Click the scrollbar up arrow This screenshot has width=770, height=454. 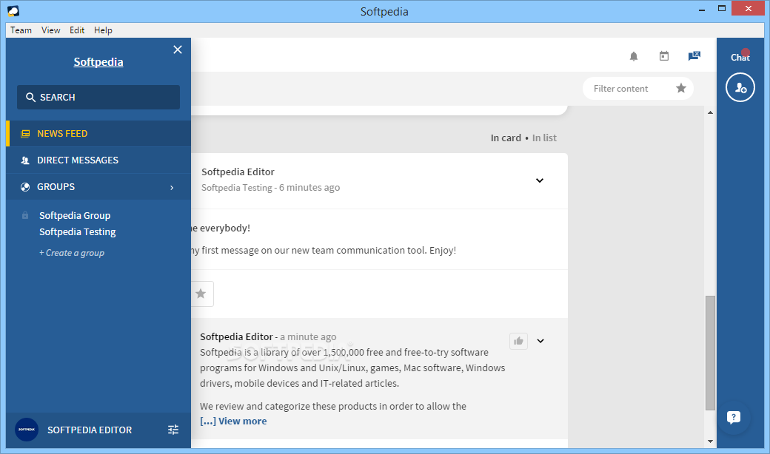pyautogui.click(x=710, y=113)
